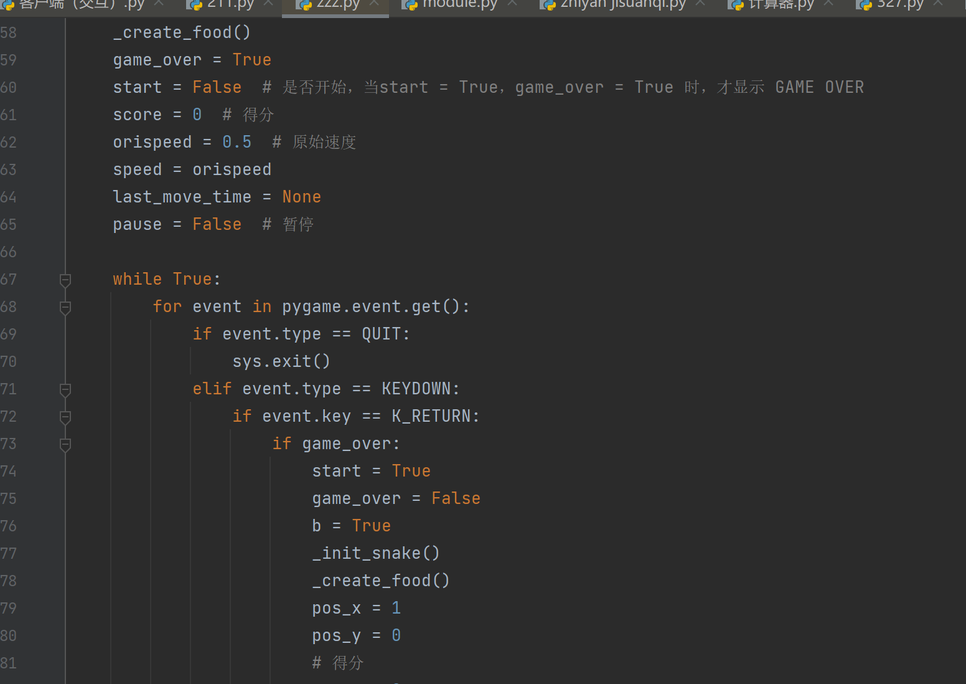Place cursor on _create_food() on line 58
Image resolution: width=966 pixels, height=684 pixels.
[x=182, y=32]
